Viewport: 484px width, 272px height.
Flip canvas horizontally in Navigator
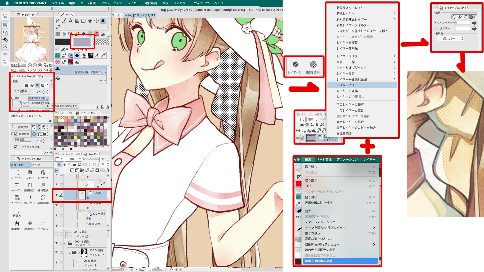click(46, 70)
